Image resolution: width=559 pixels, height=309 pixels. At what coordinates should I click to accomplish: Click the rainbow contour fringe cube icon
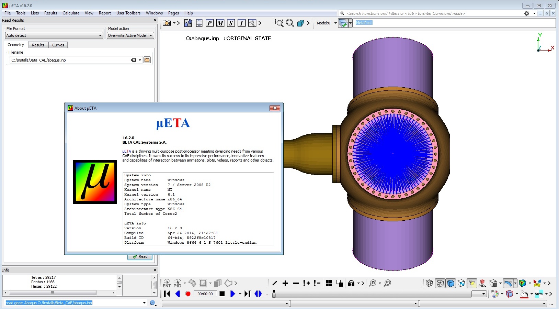(x=523, y=283)
